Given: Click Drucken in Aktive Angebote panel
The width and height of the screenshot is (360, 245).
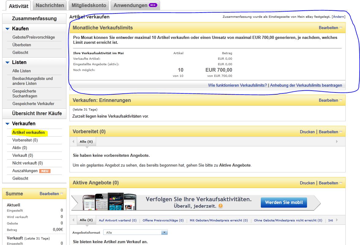Looking at the screenshot, I should 307,183.
